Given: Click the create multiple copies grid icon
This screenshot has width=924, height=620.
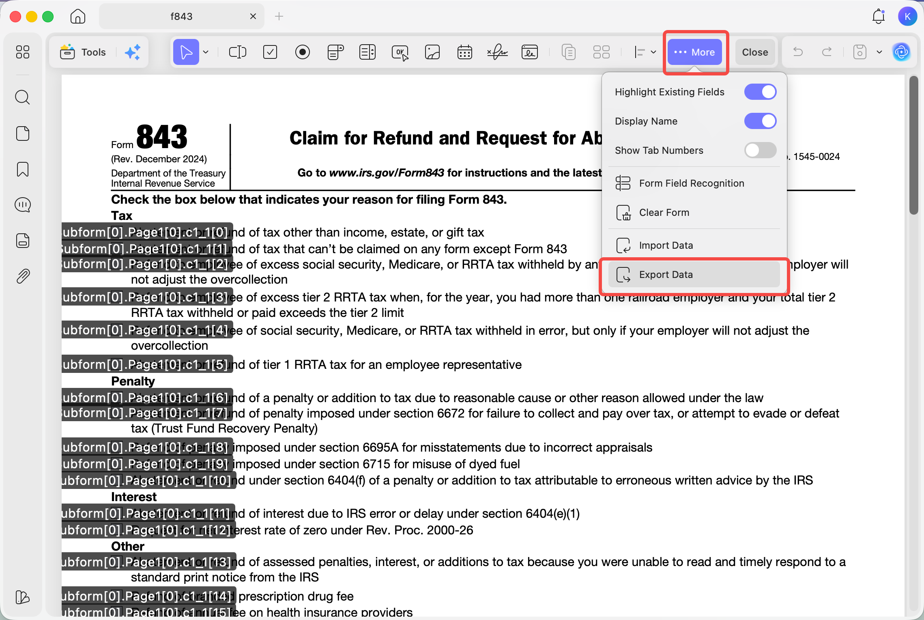Looking at the screenshot, I should 601,52.
